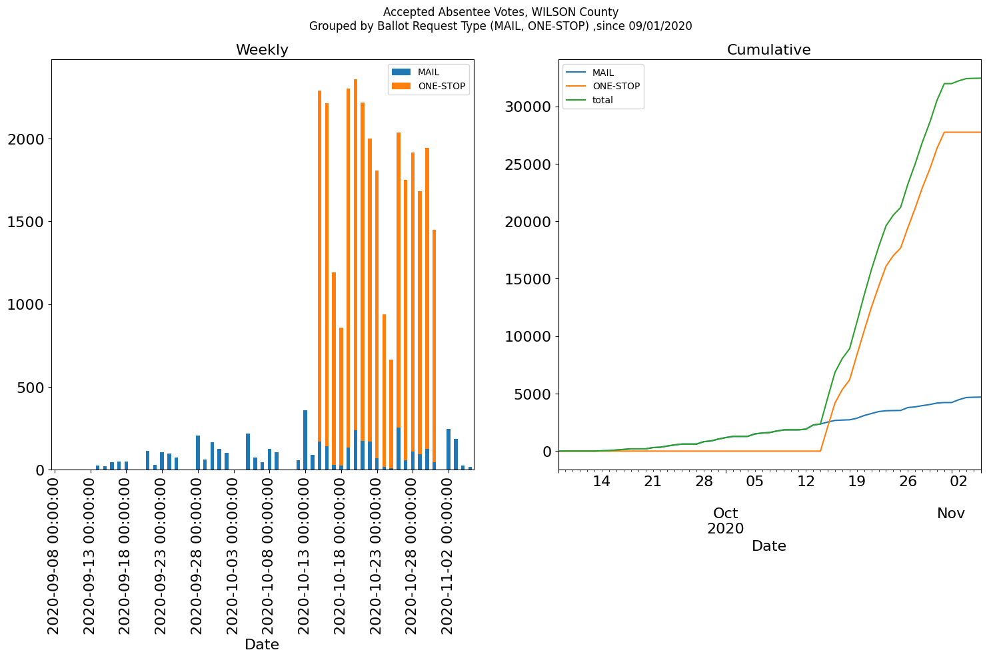Click the 'Date' label under Weekly chart
The image size is (987, 658).
[x=262, y=645]
